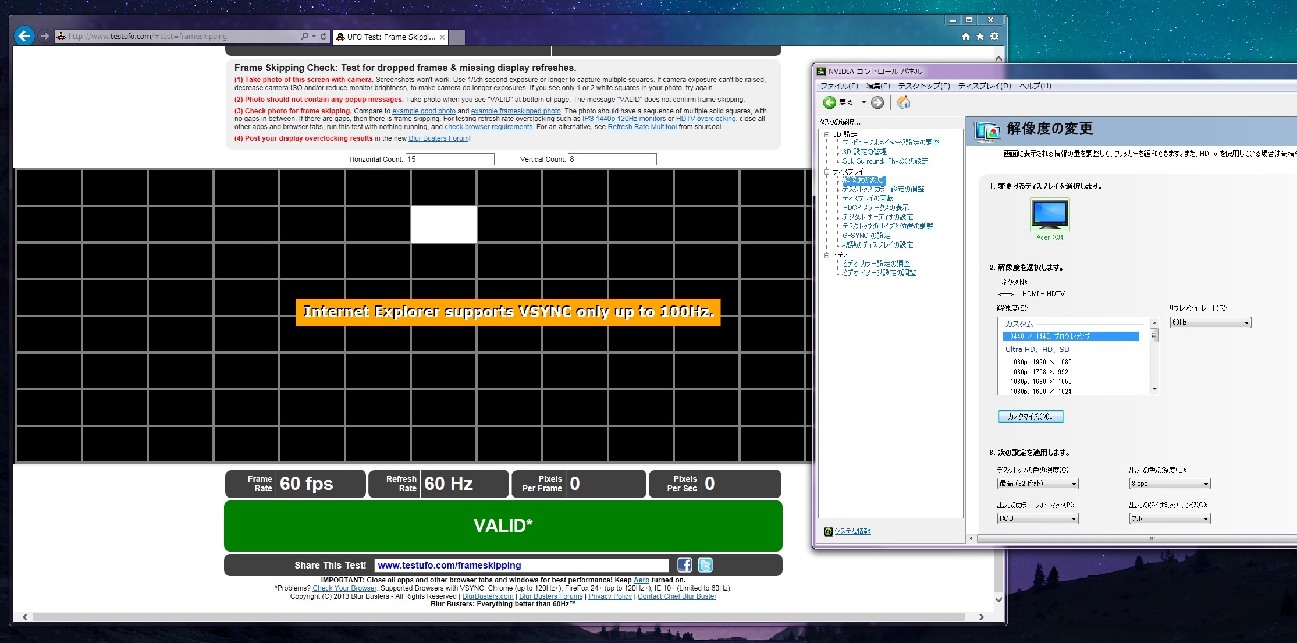This screenshot has height=643, width=1297.
Task: Open the デスクトップ(E) menu
Action: click(x=924, y=86)
